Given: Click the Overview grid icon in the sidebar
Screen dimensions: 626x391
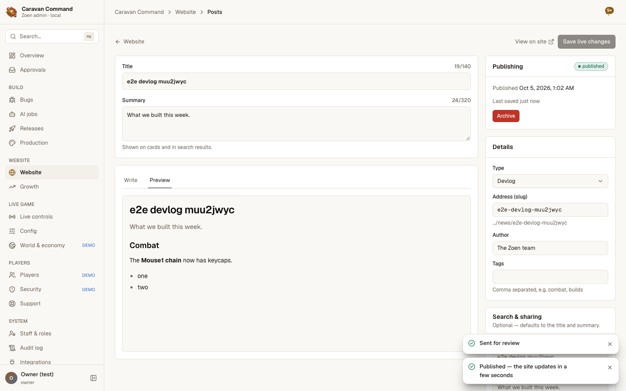Looking at the screenshot, I should tap(12, 56).
